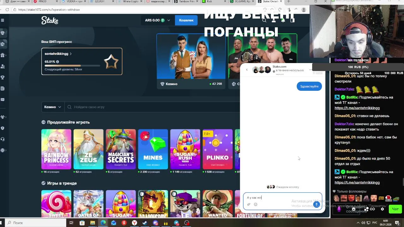Click the Игры в тренде section heading

tap(62, 183)
